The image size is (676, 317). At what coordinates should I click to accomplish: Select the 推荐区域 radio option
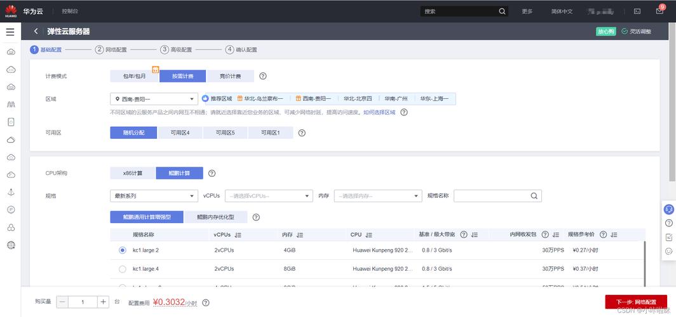pos(205,99)
